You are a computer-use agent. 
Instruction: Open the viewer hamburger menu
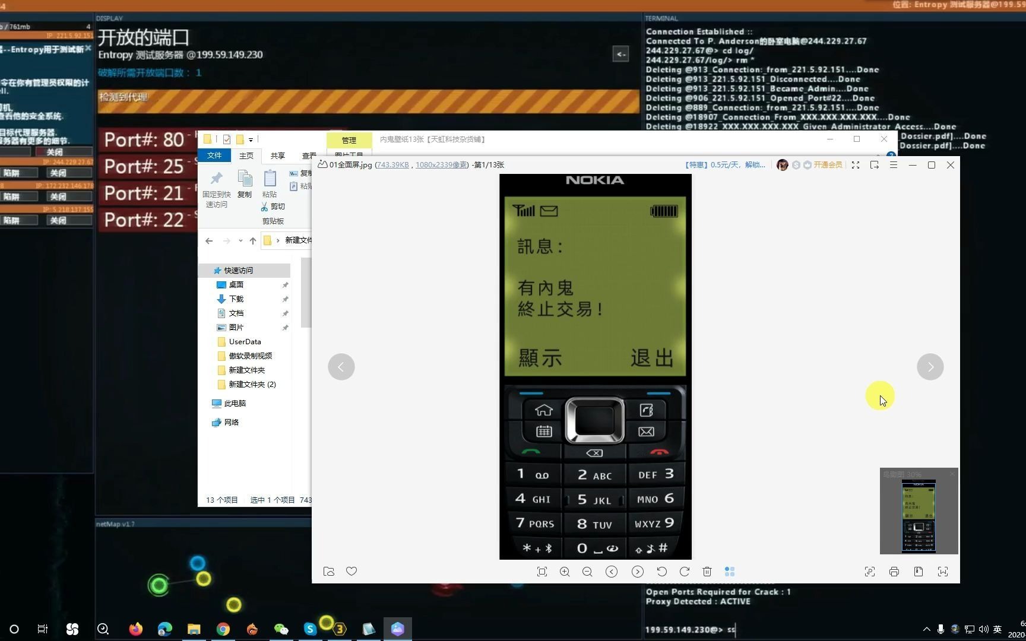[x=894, y=165]
